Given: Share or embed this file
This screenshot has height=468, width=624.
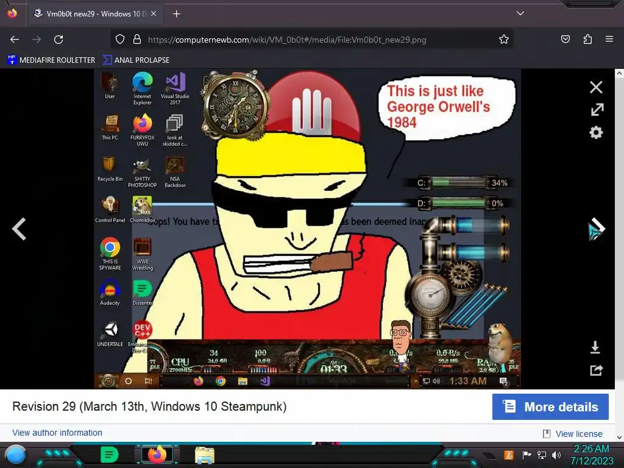Looking at the screenshot, I should [x=596, y=370].
